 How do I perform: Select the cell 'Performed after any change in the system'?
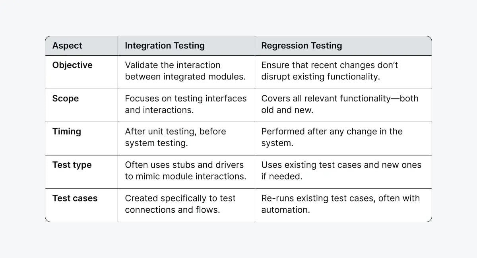click(x=332, y=137)
